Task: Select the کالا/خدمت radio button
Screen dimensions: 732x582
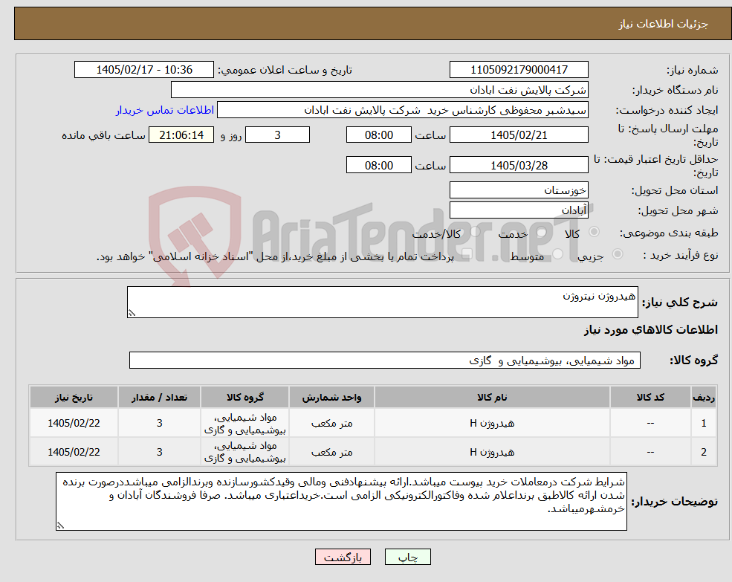Action: click(475, 232)
